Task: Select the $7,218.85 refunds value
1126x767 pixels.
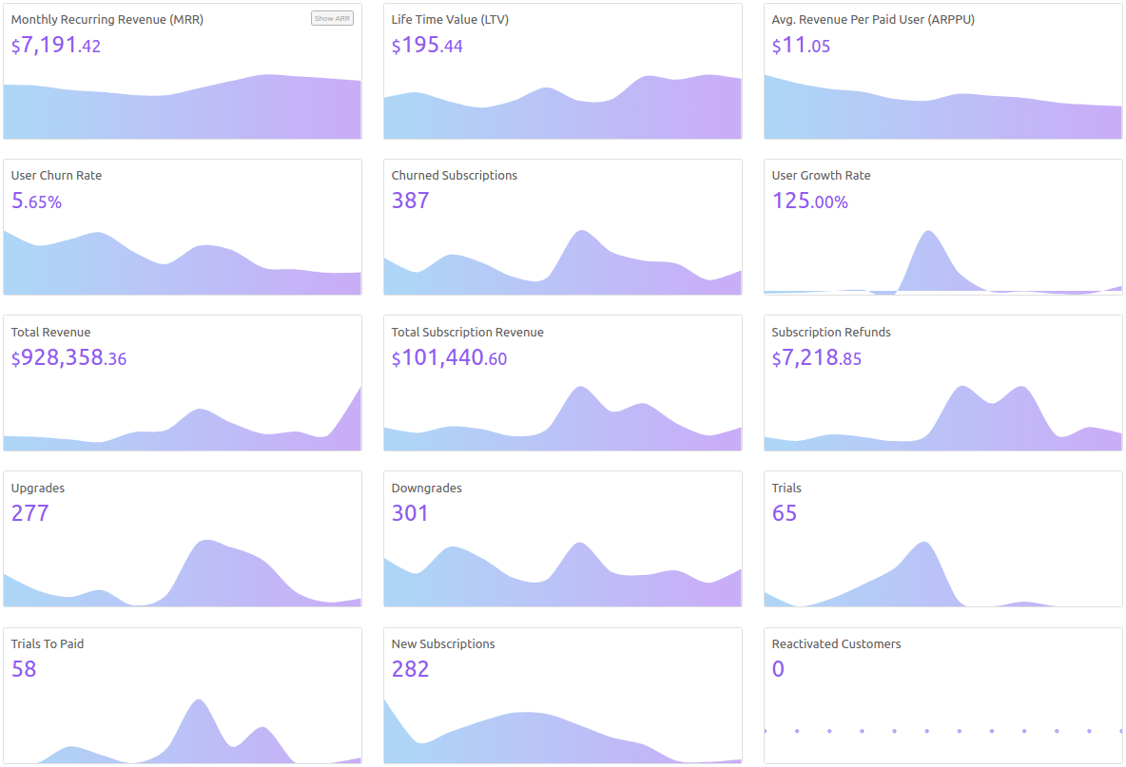Action: tap(817, 357)
